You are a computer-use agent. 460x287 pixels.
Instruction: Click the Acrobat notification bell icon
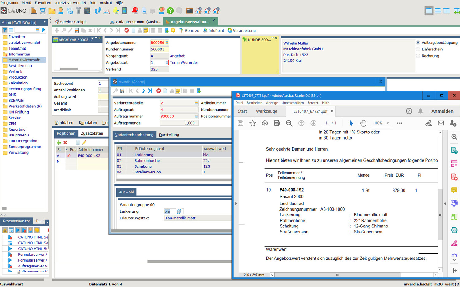point(420,111)
